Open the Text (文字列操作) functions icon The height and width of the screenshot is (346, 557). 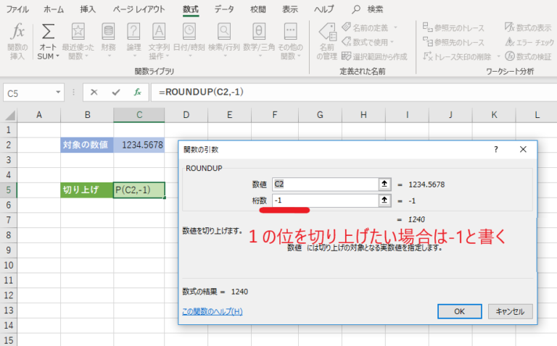click(x=159, y=41)
